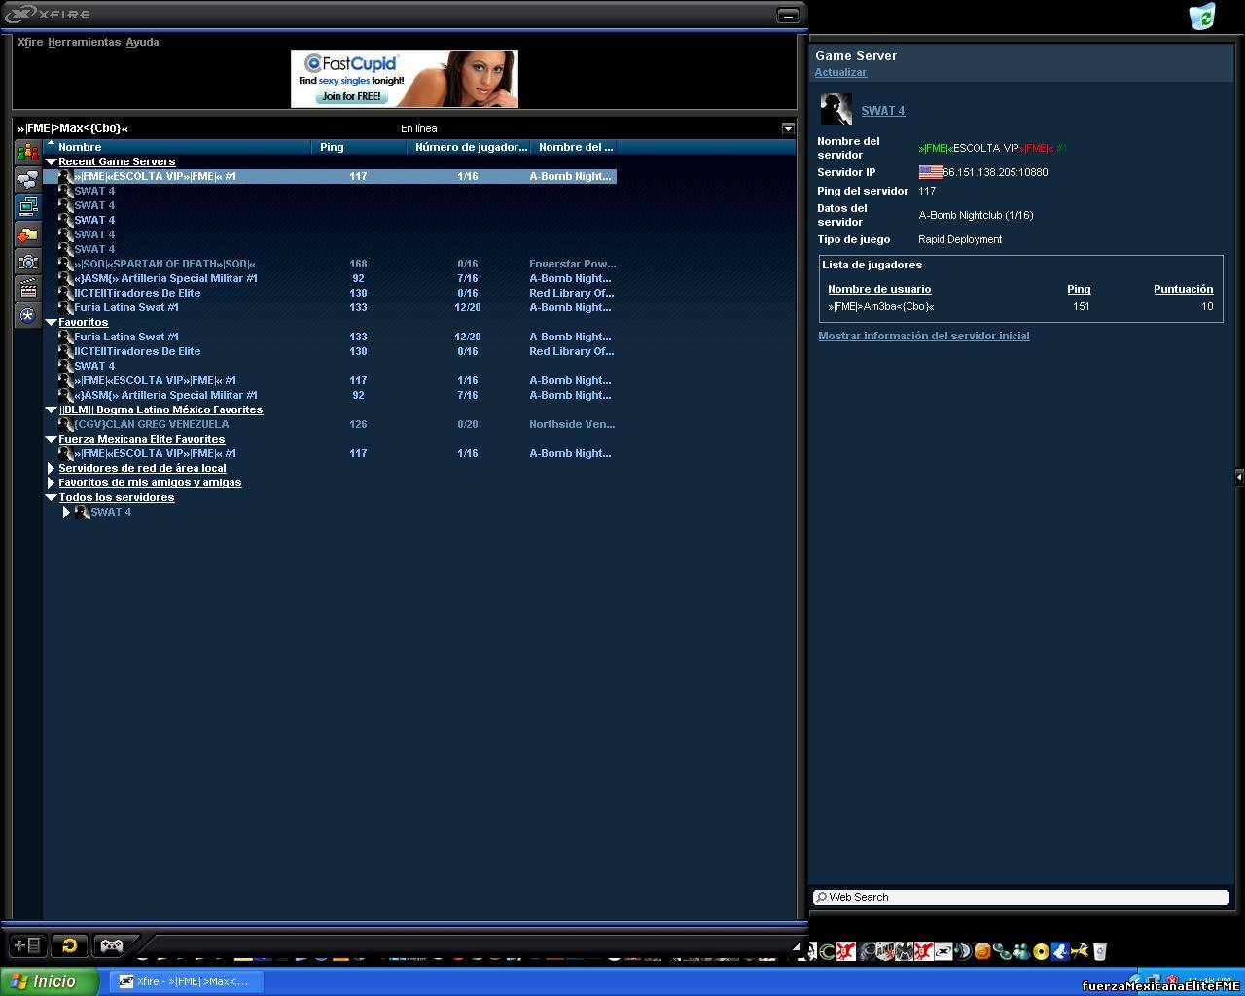Expand Servidores de red de área local
The height and width of the screenshot is (996, 1245).
pos(52,468)
